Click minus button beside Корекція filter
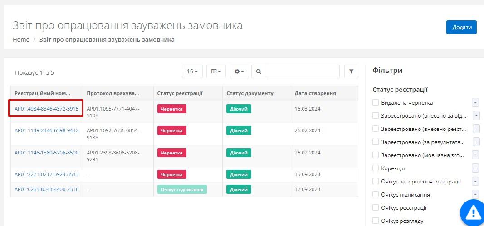 point(475,168)
